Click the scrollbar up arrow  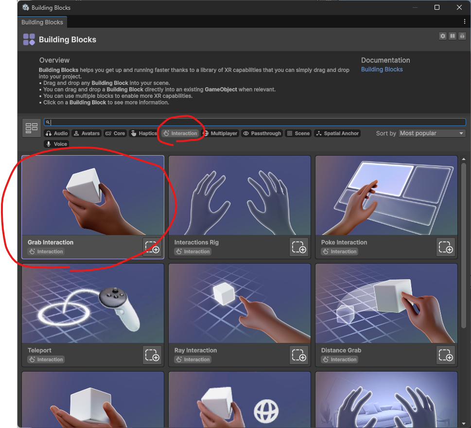[464, 159]
